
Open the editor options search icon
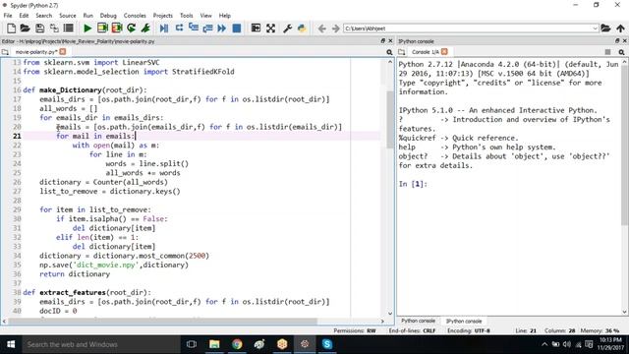tap(389, 52)
